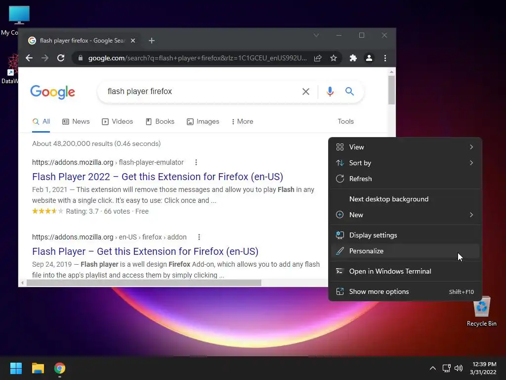This screenshot has width=506, height=380.
Task: Open the Windows Start menu
Action: click(16, 368)
